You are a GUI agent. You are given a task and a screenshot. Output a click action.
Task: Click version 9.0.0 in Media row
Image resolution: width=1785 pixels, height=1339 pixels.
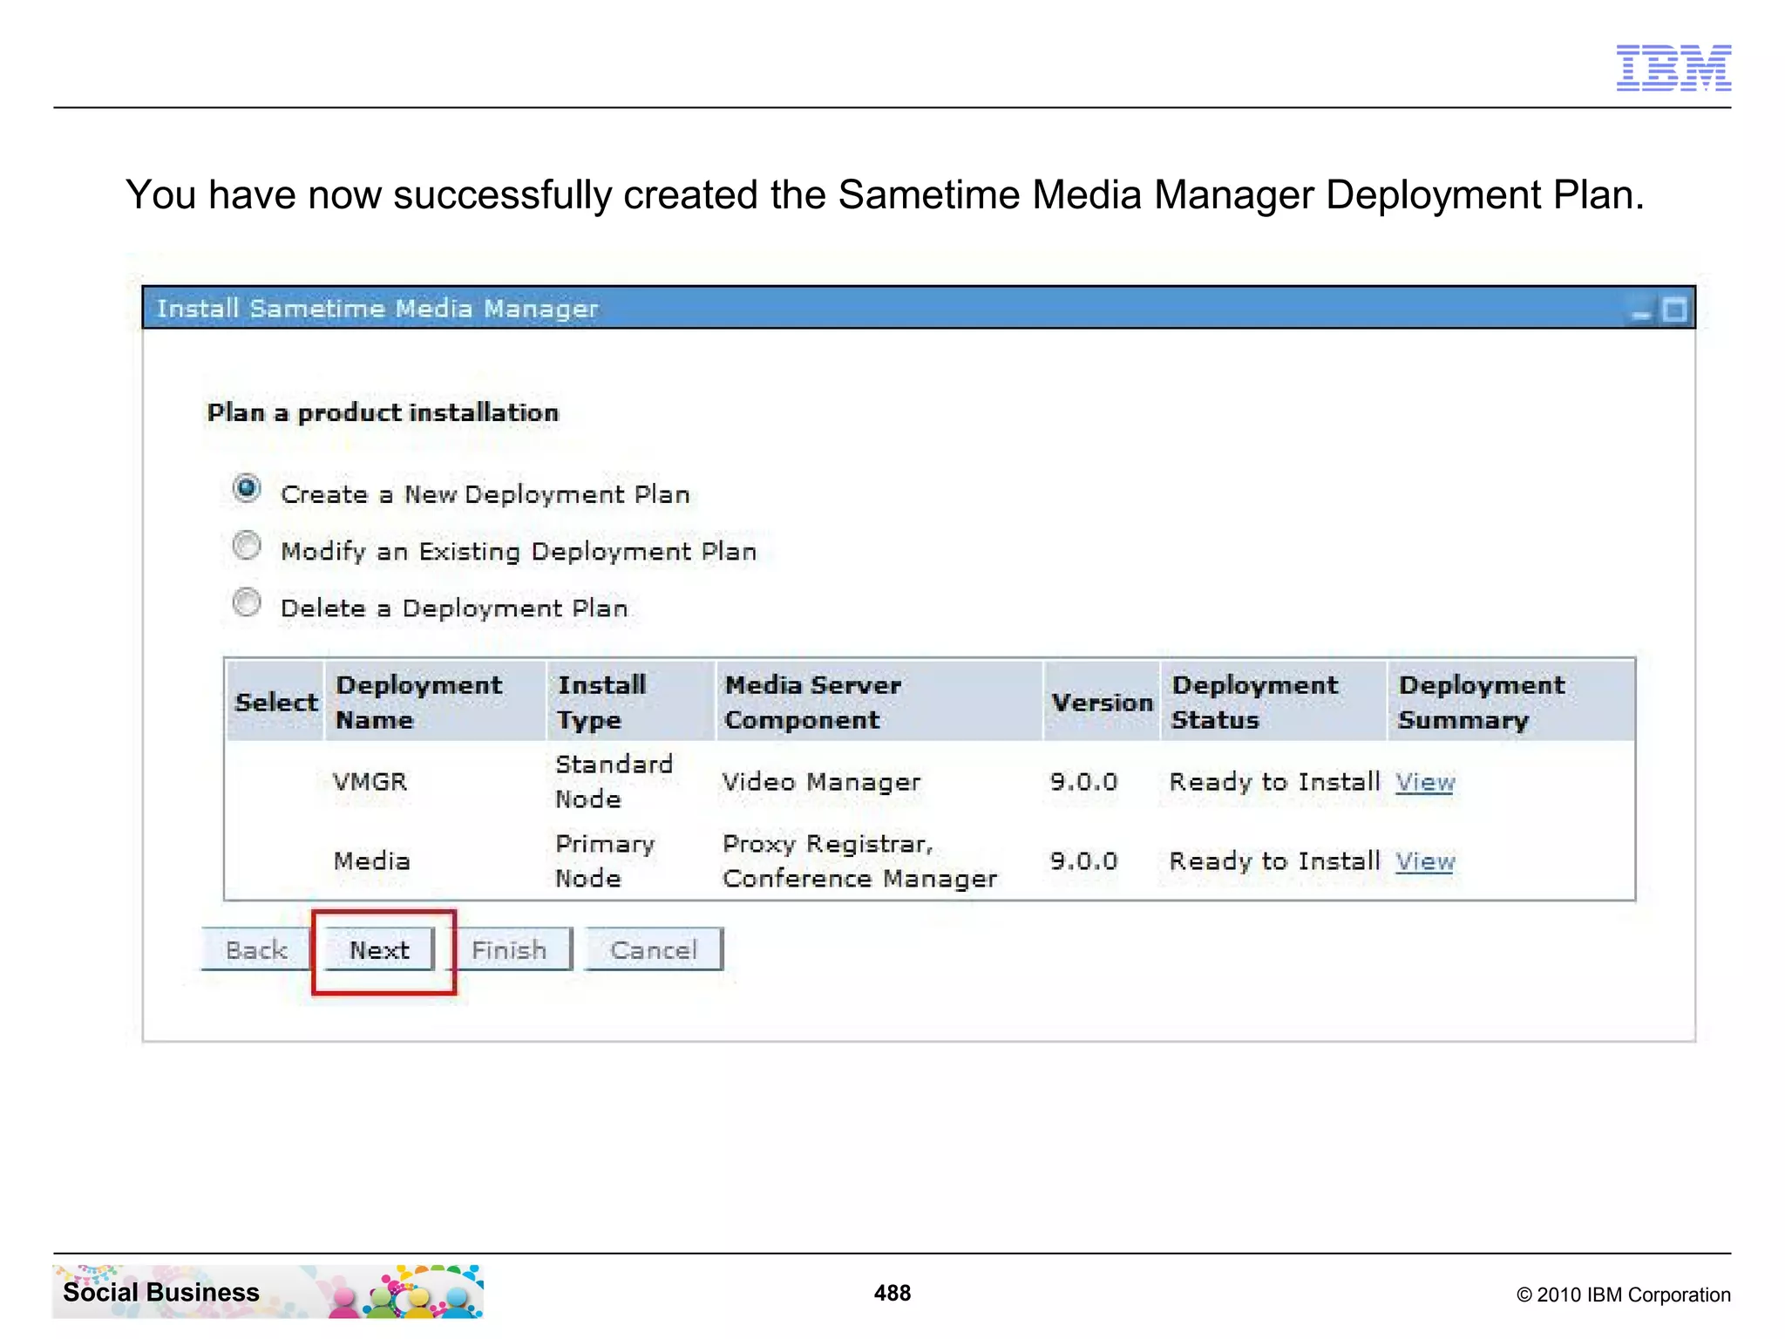point(1083,861)
